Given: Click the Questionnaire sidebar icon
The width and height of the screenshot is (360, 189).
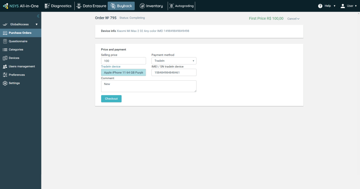Looking at the screenshot, I should coord(5,41).
